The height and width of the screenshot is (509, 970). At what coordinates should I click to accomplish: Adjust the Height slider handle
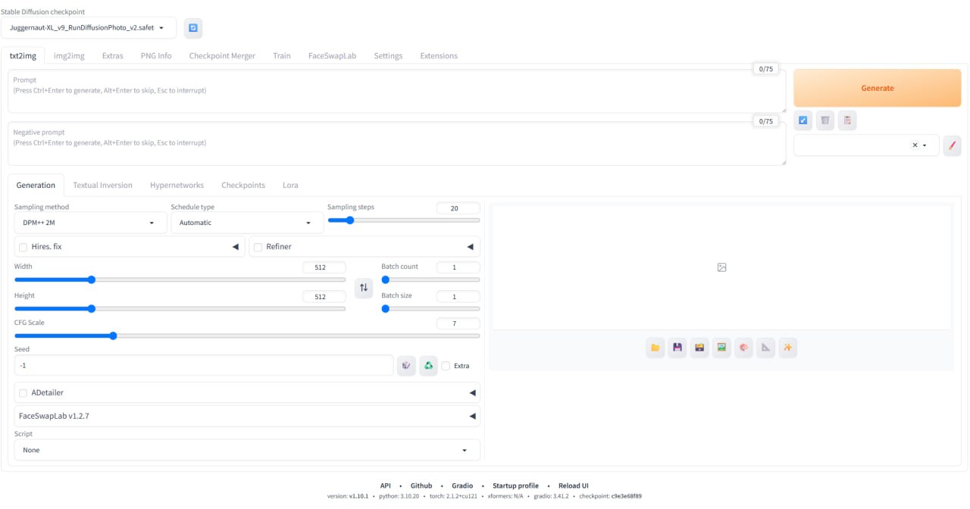tap(91, 308)
